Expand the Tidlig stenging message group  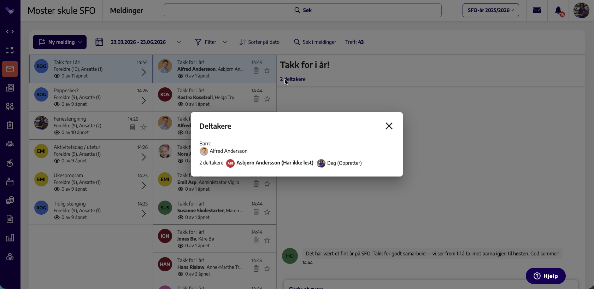143,214
